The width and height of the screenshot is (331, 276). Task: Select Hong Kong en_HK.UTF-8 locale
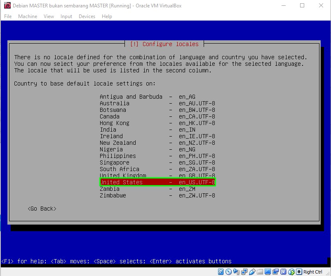157,123
